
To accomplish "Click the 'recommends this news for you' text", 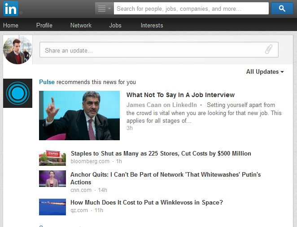I will click(x=96, y=82).
